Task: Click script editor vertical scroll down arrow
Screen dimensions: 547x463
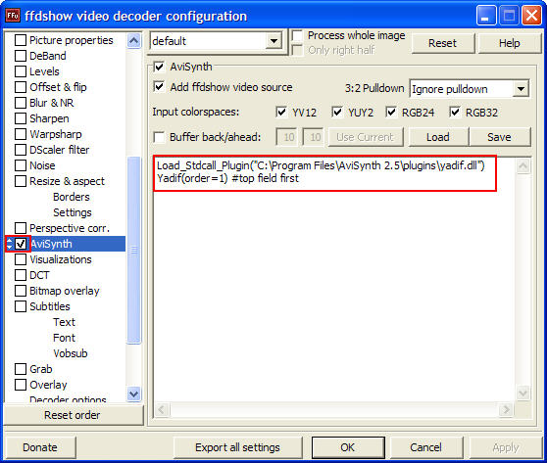Action: click(522, 394)
